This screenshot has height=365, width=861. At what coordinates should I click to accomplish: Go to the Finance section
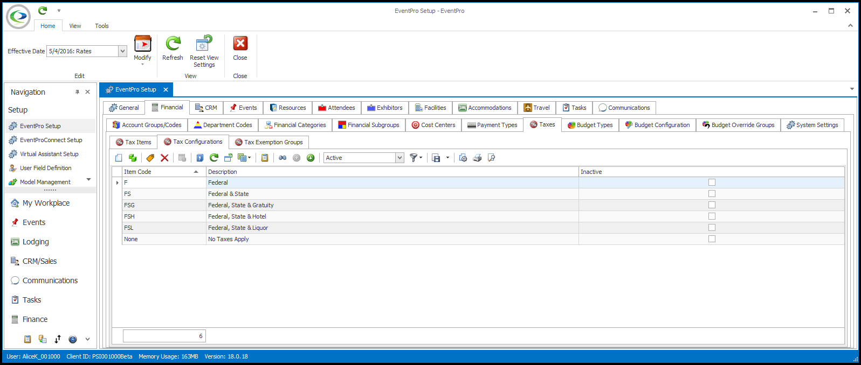tap(35, 319)
